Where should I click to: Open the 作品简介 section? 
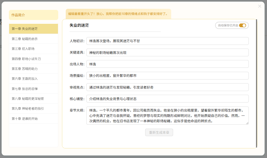[34, 15]
